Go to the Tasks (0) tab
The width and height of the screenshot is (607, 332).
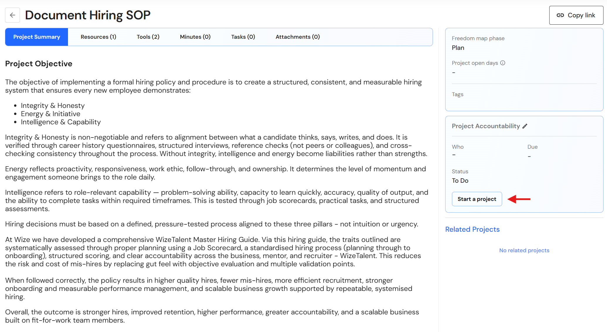(243, 37)
